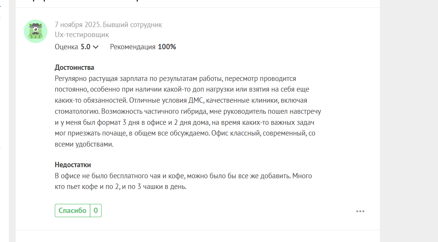Click the Рекомендация label
Screen dimensions: 438x242
pos(132,47)
